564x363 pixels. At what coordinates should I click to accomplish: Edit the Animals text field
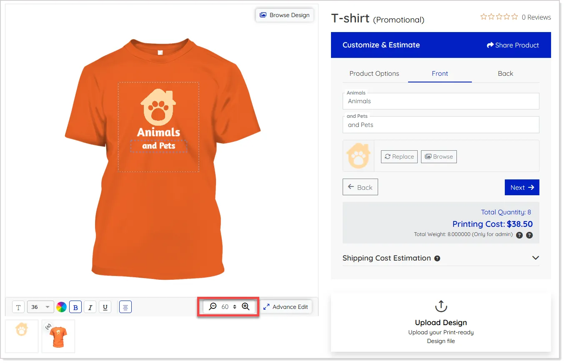(441, 101)
